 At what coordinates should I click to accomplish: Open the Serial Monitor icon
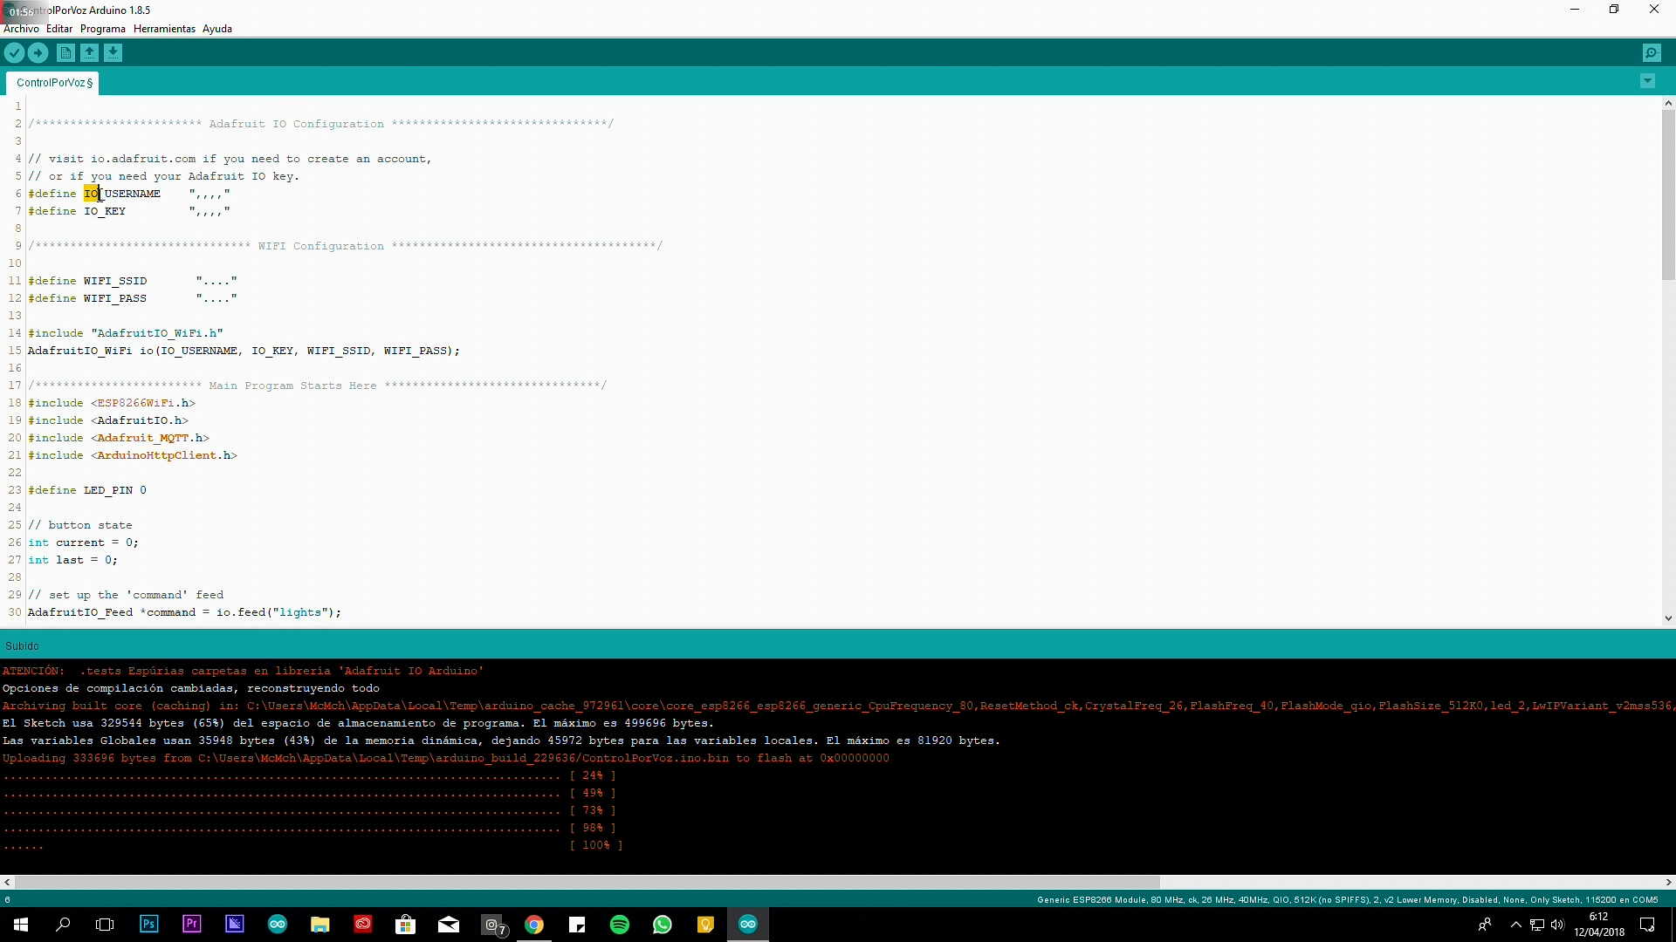1652,52
